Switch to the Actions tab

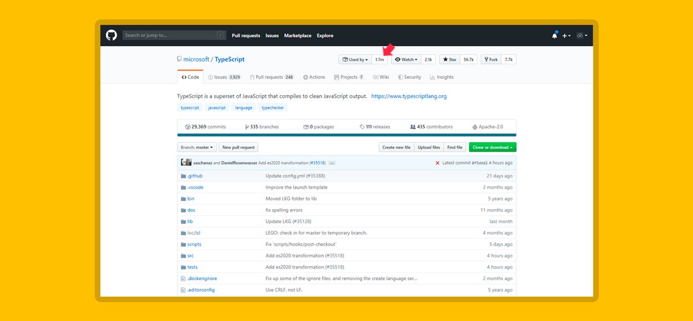pyautogui.click(x=314, y=77)
